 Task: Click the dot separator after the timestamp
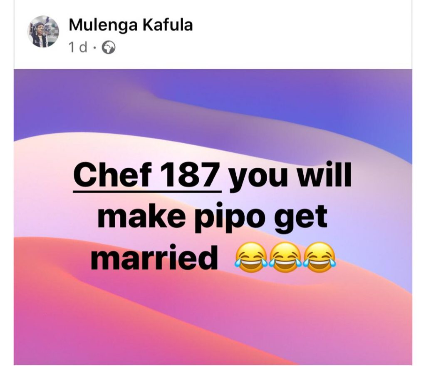[94, 48]
